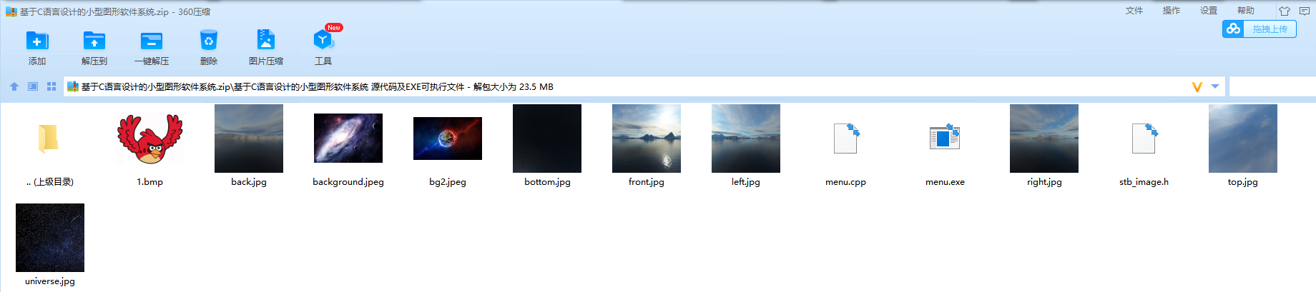The width and height of the screenshot is (1316, 292).
Task: Click the file name label left.jpg
Action: click(746, 182)
